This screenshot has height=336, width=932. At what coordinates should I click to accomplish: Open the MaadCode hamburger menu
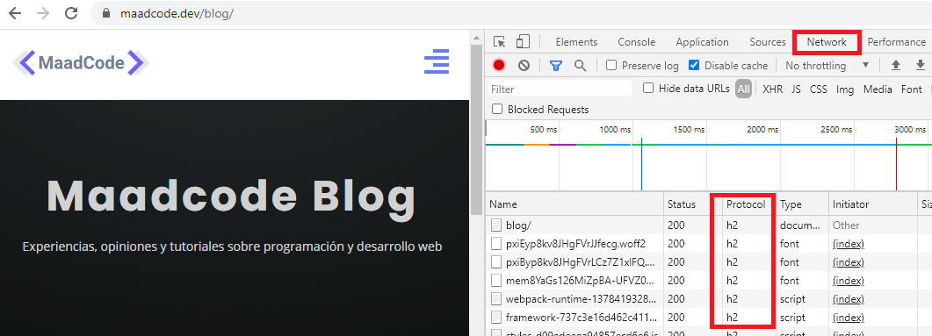point(437,61)
